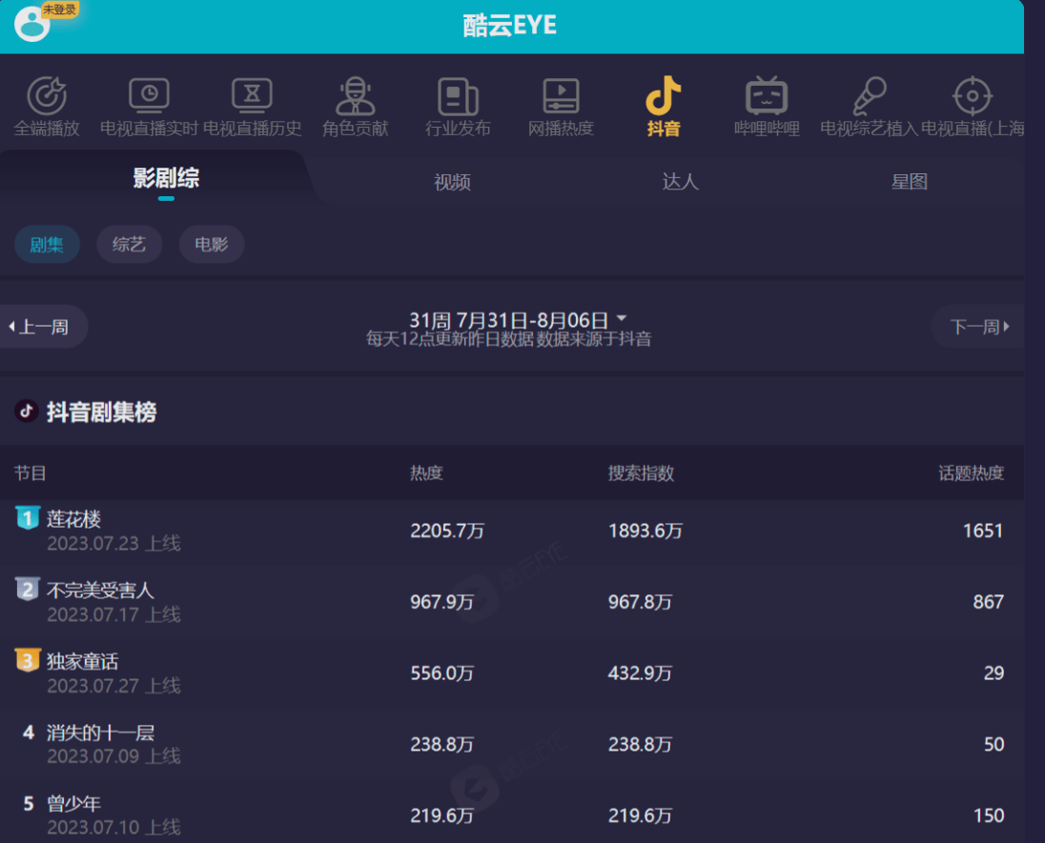Click the 行业发布 news icon
This screenshot has width=1045, height=843.
tap(458, 96)
